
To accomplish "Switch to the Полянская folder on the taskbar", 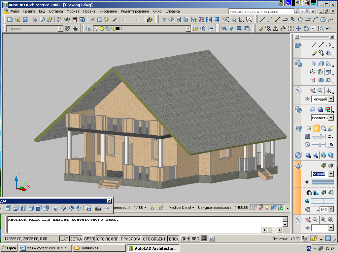I will (x=96, y=248).
